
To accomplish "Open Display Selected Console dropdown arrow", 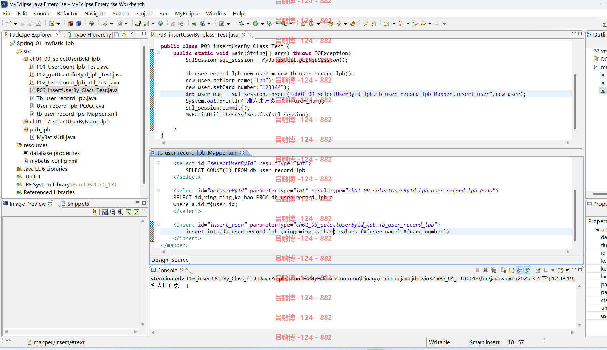I will 553,270.
